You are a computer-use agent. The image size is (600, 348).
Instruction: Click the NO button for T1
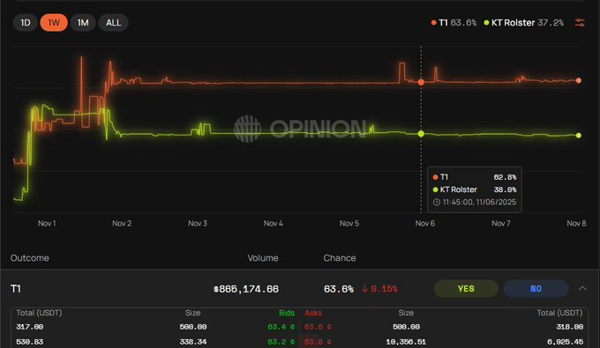click(x=536, y=289)
